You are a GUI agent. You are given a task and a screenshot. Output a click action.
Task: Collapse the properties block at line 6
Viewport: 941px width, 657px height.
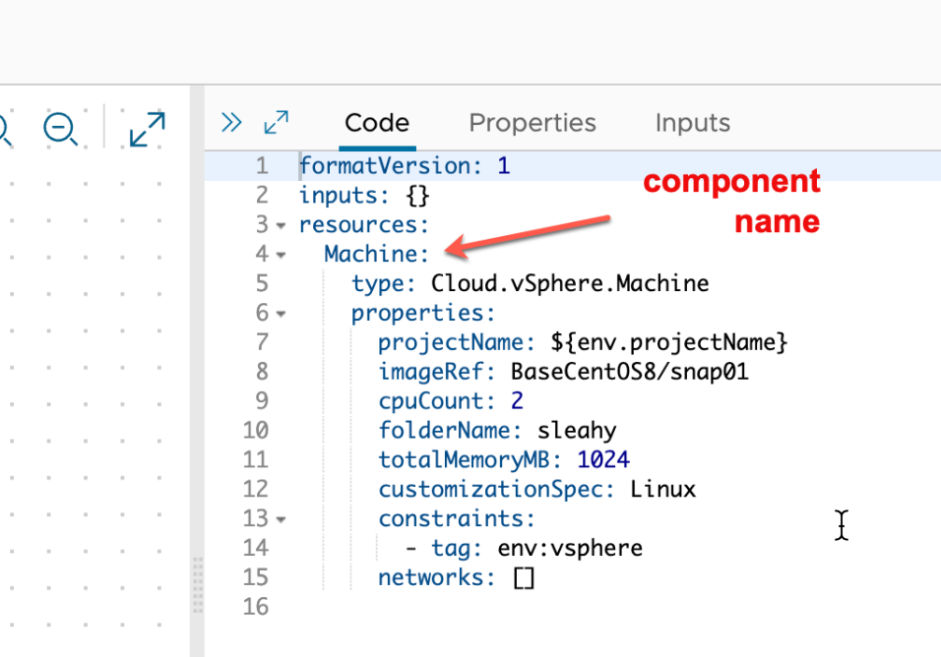tap(282, 314)
